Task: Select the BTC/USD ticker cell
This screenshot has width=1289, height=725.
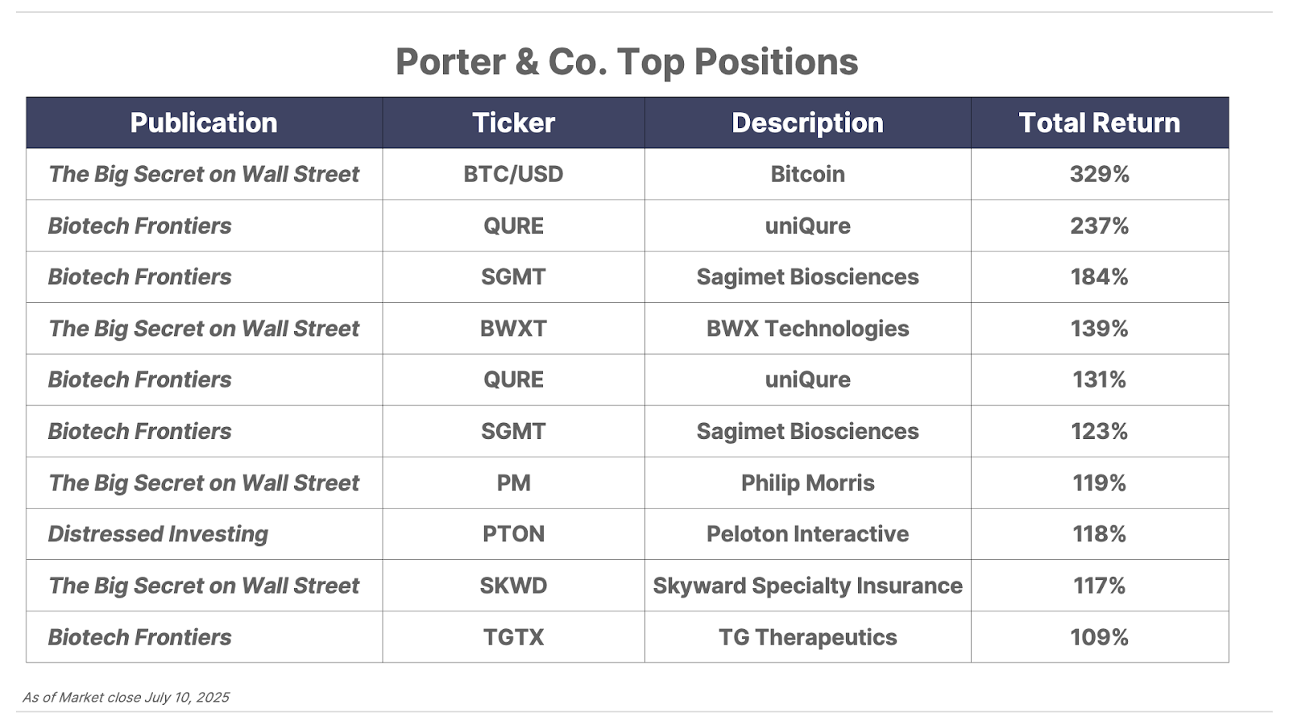Action: click(513, 174)
